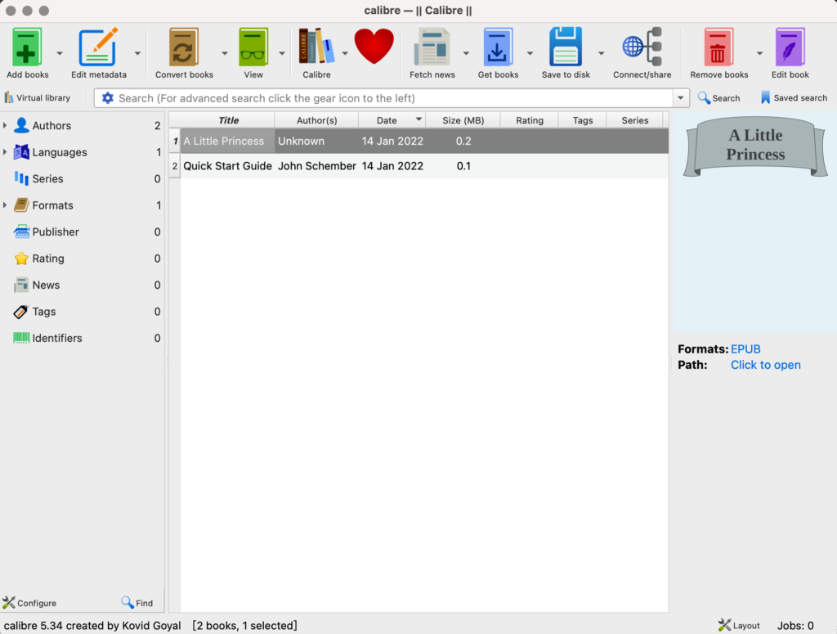Open the Layout button

click(x=739, y=626)
